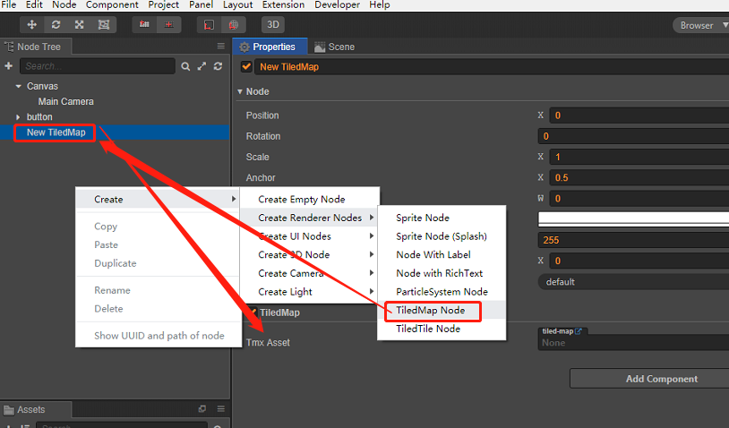Choose Paste in the context menu
This screenshot has height=428, width=729.
point(106,245)
